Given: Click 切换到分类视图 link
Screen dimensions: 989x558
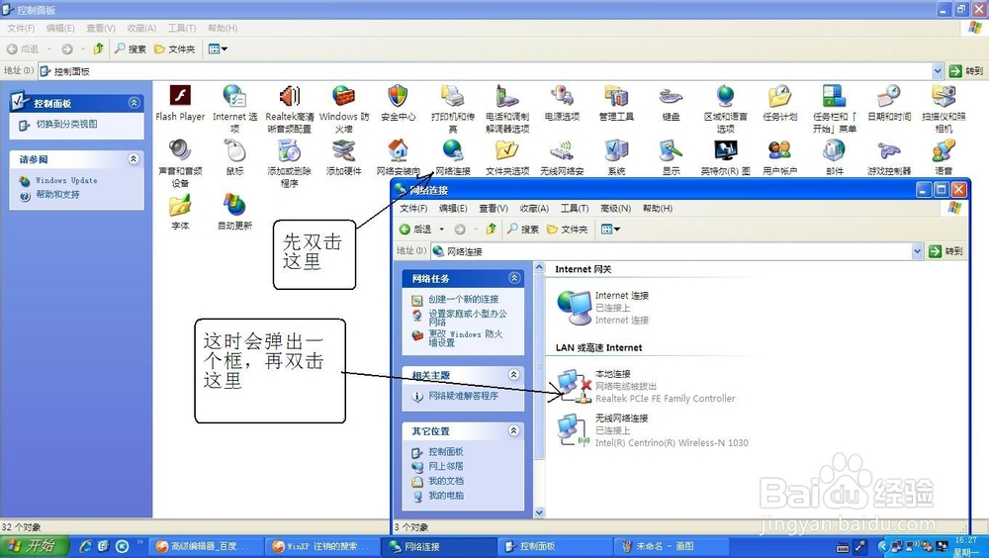Looking at the screenshot, I should click(x=66, y=125).
